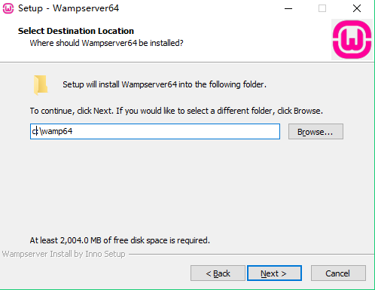Click the 'Setup - Wampserver64' title bar text
Screen dimensions: 375x290
pos(69,8)
